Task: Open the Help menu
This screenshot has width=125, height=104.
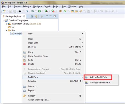Action: 81,7
